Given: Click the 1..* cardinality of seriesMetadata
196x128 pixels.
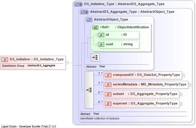Looking at the screenshot, I should point(100,83).
